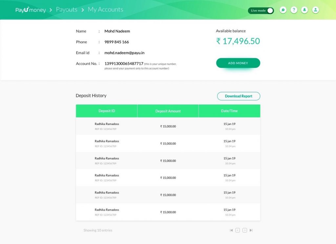Jump to last page of deposit history
This screenshot has width=336, height=244.
(x=251, y=230)
